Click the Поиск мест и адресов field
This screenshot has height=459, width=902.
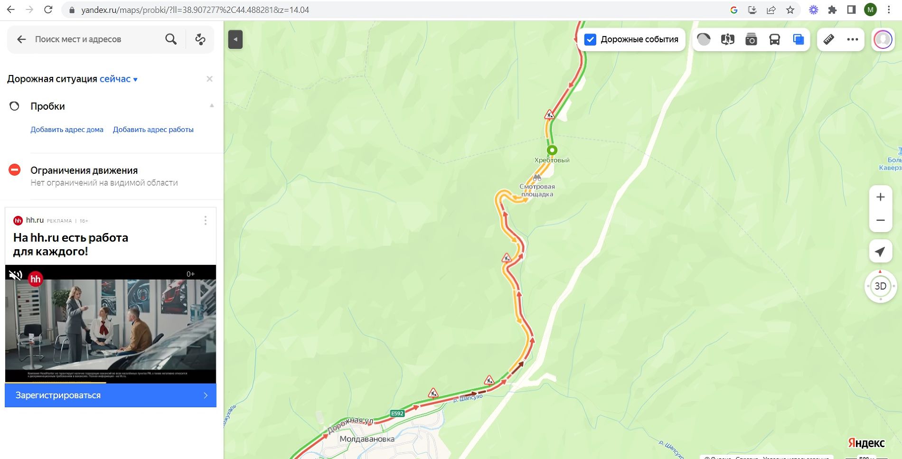coord(95,39)
